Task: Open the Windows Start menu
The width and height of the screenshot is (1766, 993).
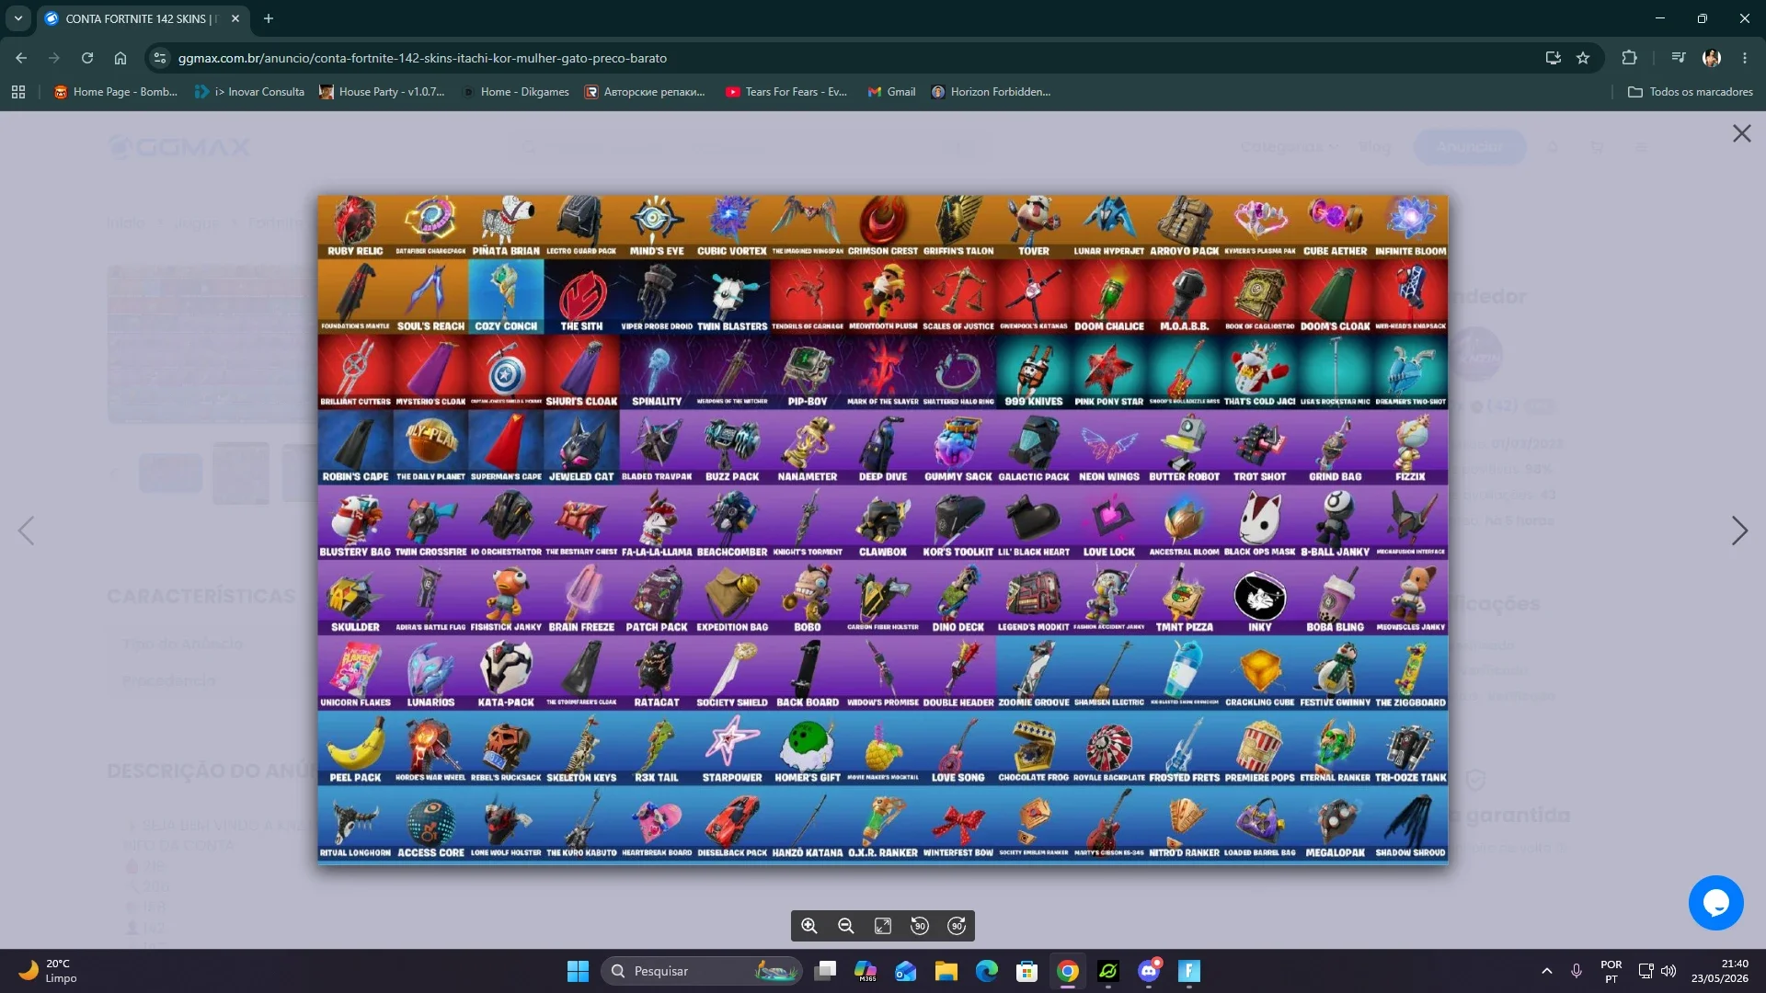Action: 578,971
